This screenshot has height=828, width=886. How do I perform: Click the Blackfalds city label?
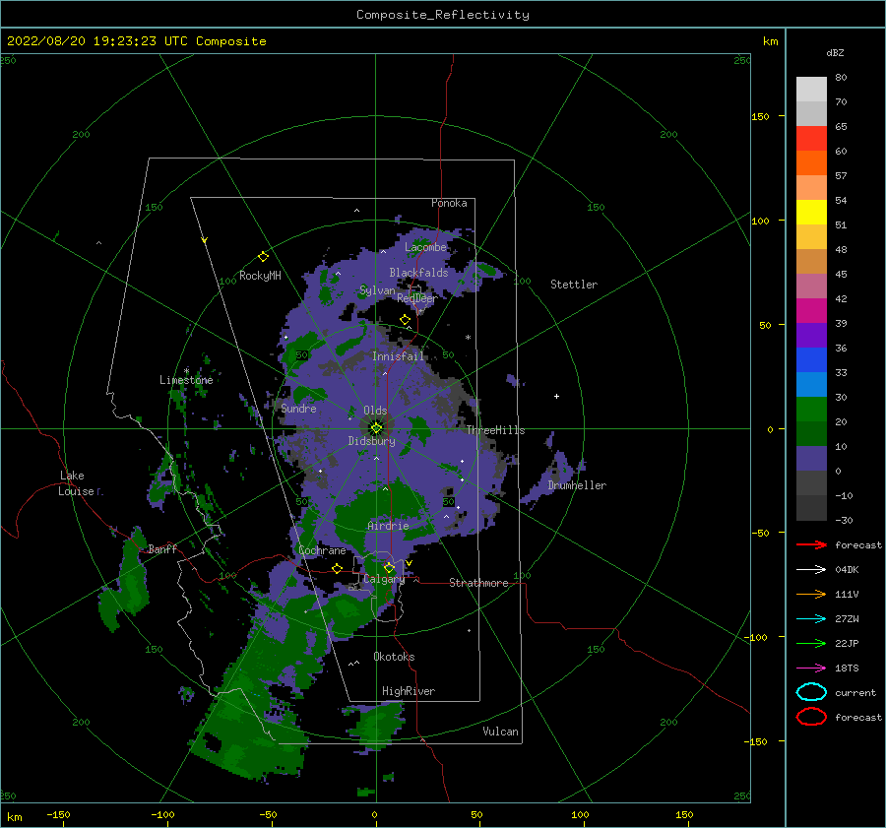tap(418, 273)
